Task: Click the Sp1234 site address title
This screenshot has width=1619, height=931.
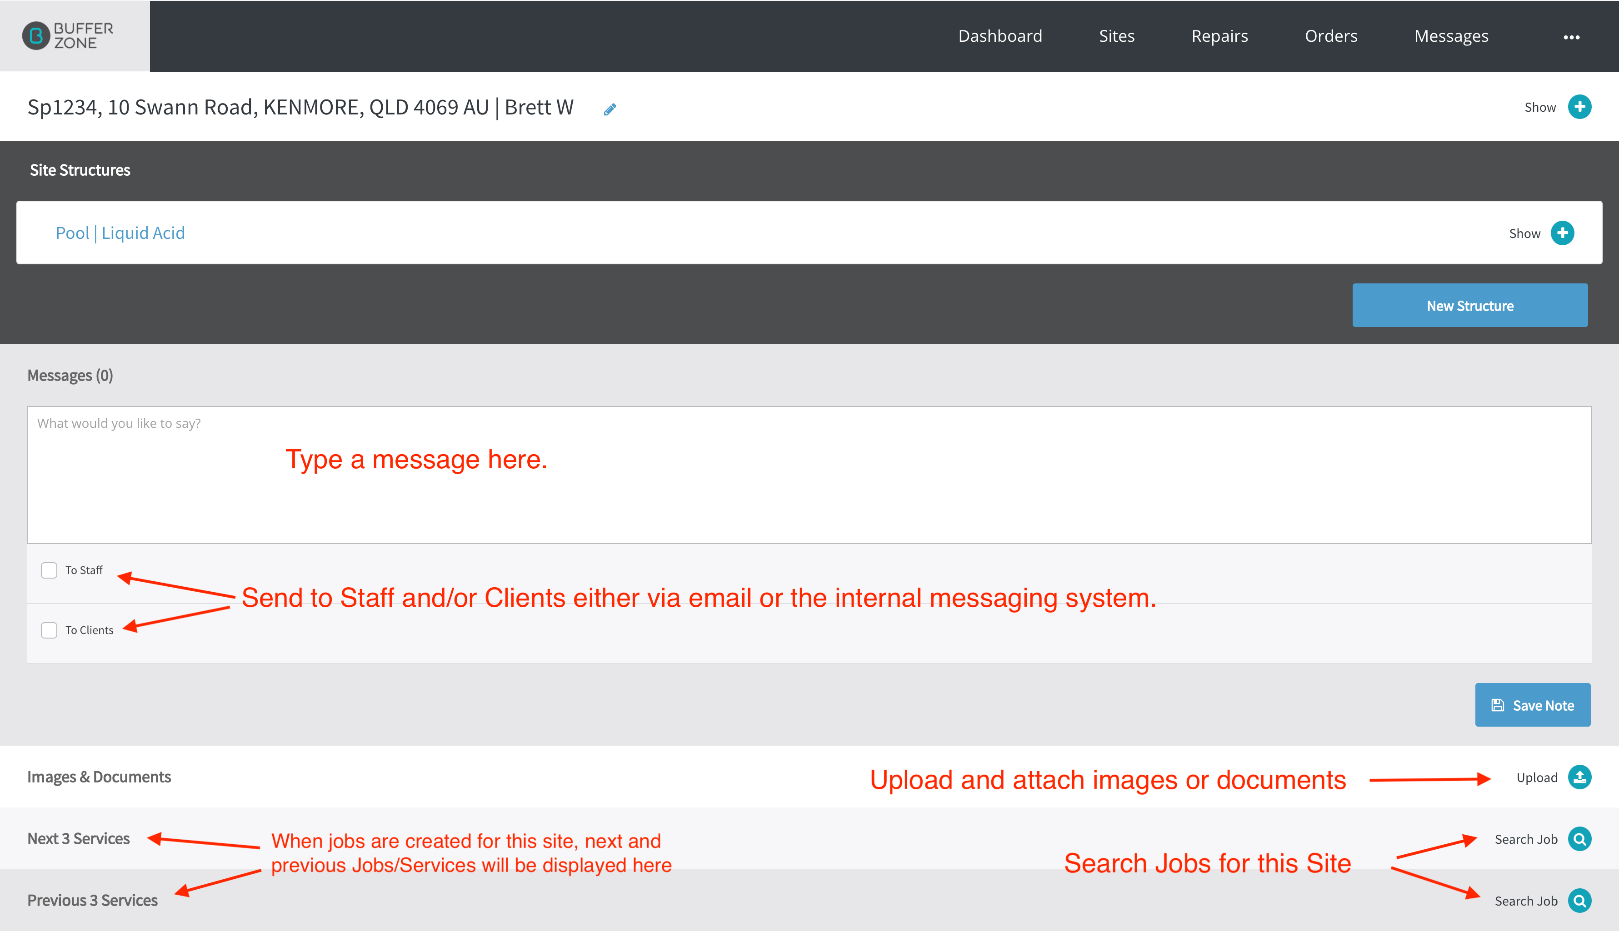Action: click(301, 108)
